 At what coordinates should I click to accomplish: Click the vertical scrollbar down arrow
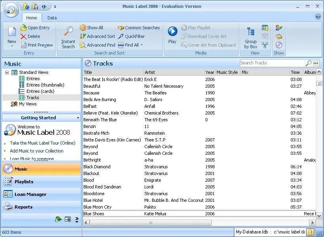pyautogui.click(x=319, y=216)
